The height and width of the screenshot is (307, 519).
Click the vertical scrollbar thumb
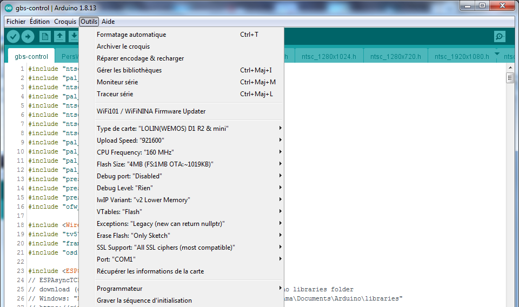(x=510, y=78)
